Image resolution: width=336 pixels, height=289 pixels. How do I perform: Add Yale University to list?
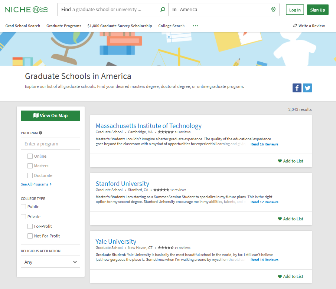coord(291,276)
